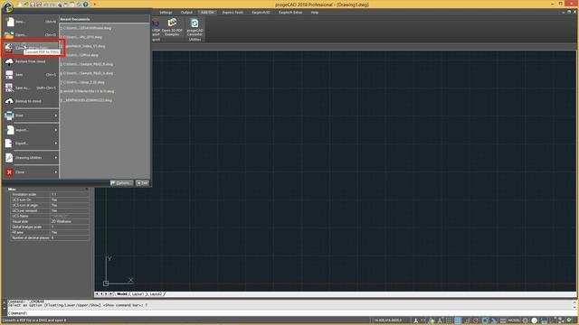579x325 pixels.
Task: Click the Backup to cloud upload icon
Action: 9,101
